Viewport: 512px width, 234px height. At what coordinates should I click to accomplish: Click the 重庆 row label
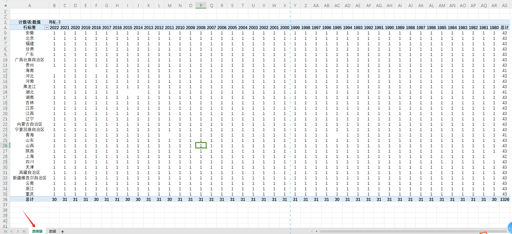29,194
